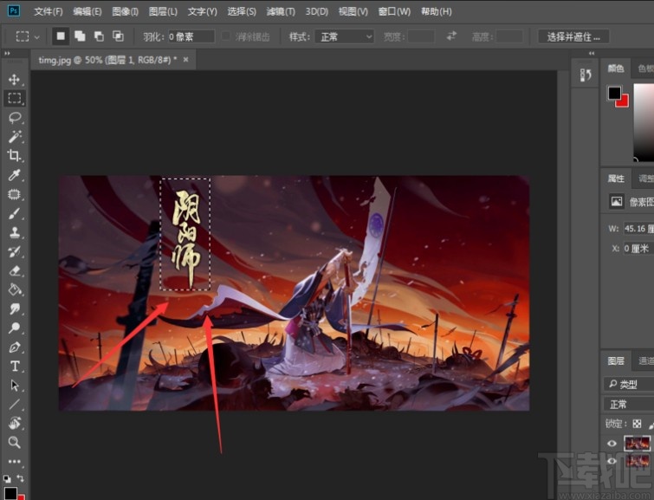
Task: Open the 窗口(W) menu
Action: tap(394, 11)
